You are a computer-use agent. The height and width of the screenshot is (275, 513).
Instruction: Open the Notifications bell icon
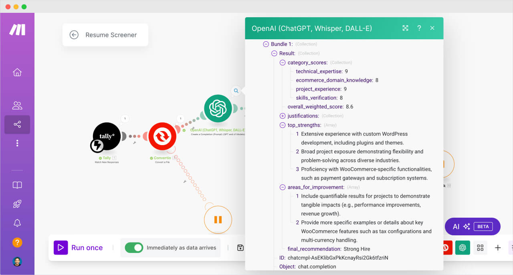click(x=17, y=223)
